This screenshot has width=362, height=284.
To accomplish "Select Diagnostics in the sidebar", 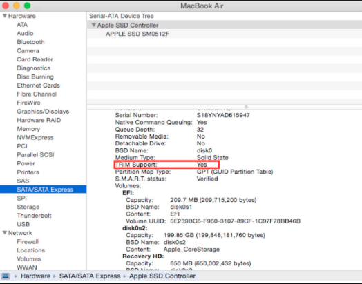I will (34, 68).
